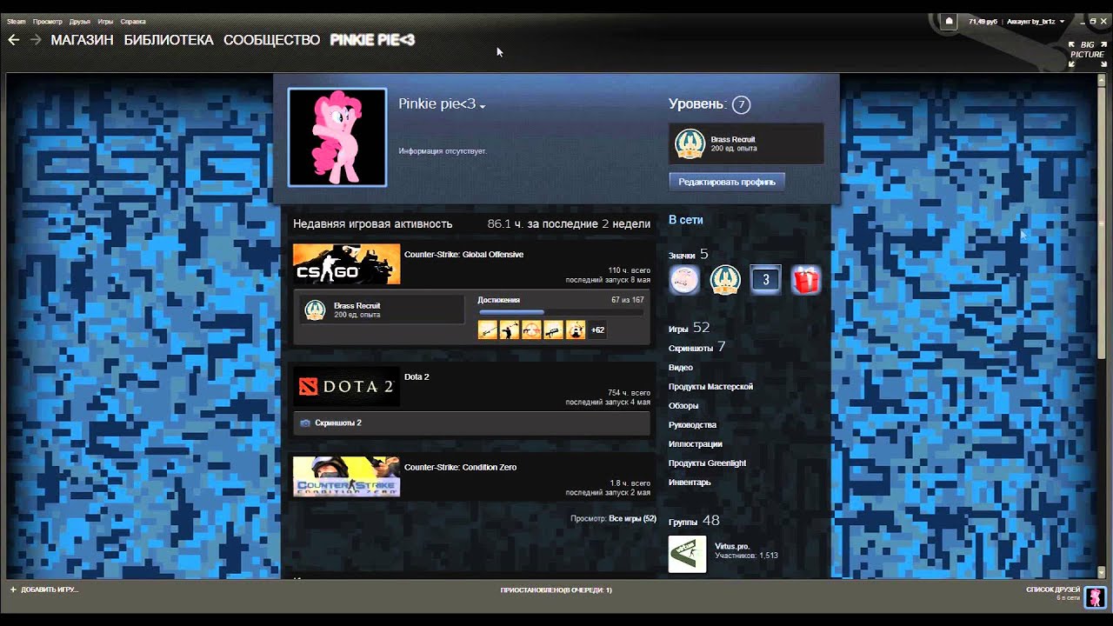Open the CS:GO game banner
This screenshot has height=626, width=1113.
[x=346, y=264]
